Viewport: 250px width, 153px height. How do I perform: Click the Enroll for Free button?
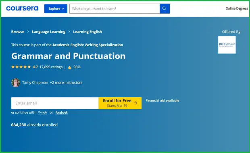click(x=120, y=103)
